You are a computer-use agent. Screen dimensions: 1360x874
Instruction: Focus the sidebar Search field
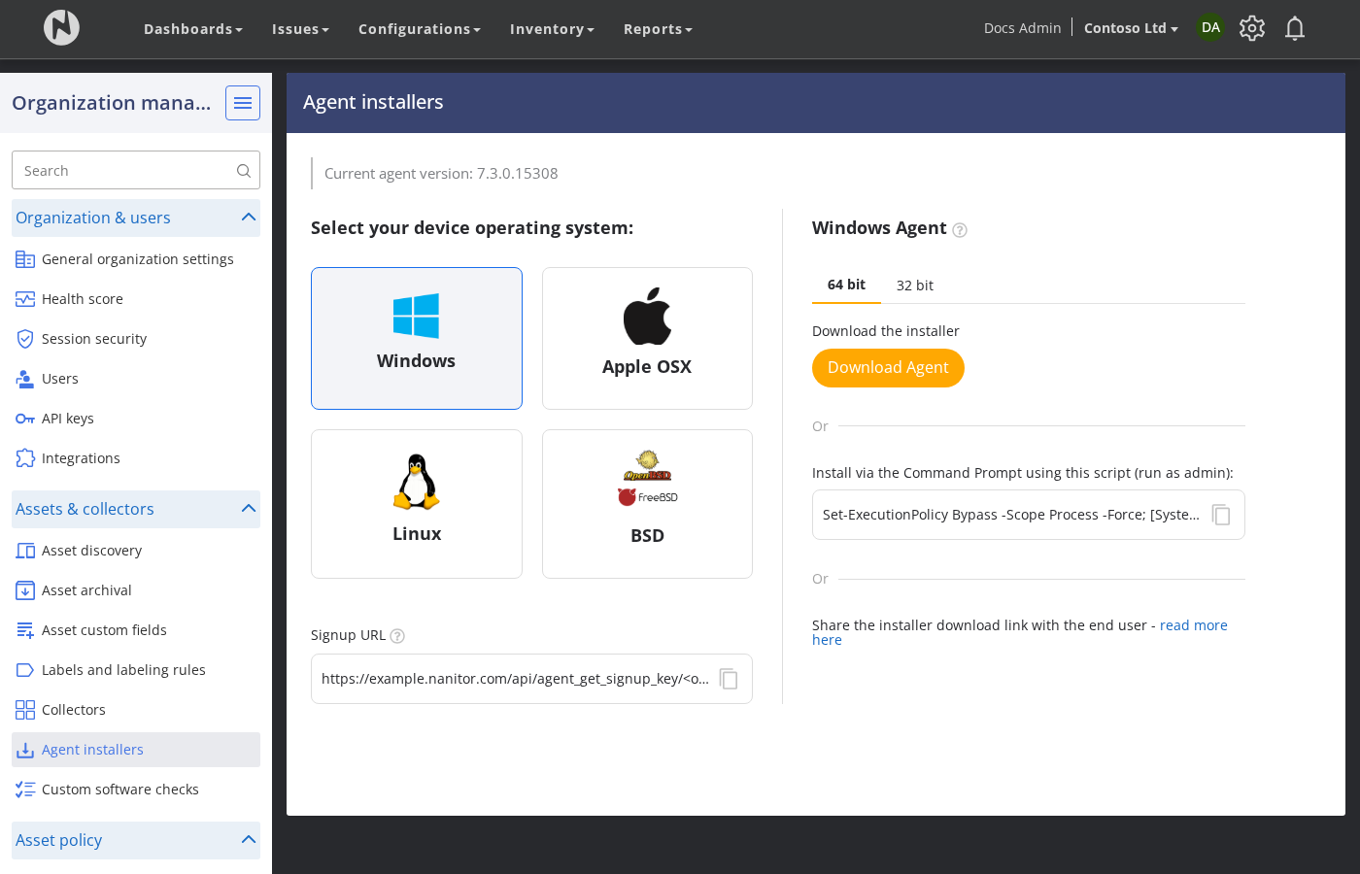point(136,170)
